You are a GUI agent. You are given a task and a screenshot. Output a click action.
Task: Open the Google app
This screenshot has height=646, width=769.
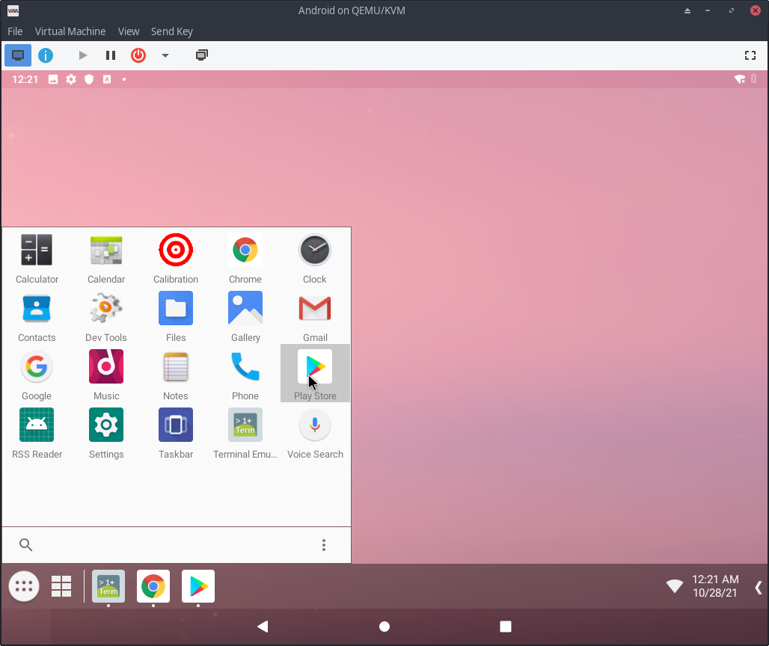pyautogui.click(x=37, y=375)
